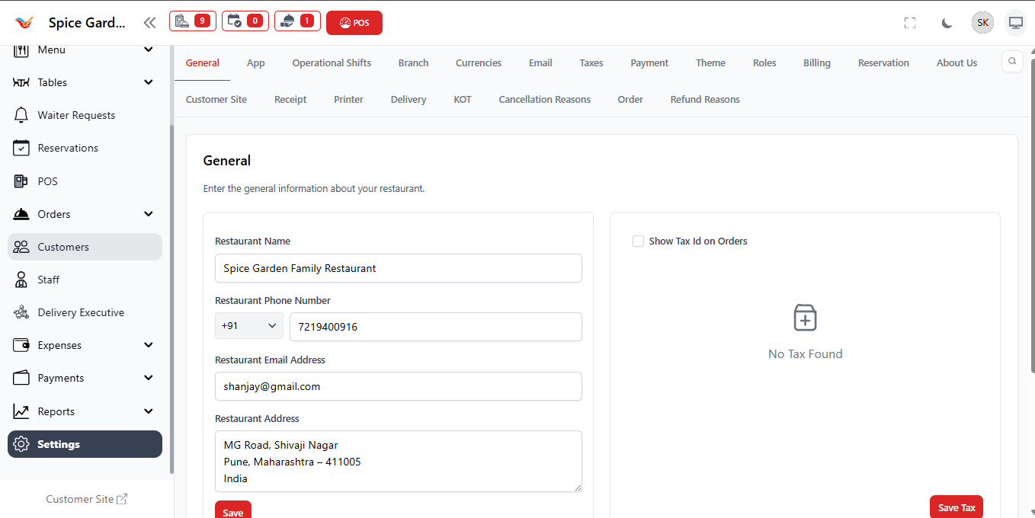Click inside the Restaurant Email Address field
The image size is (1035, 518).
[398, 386]
